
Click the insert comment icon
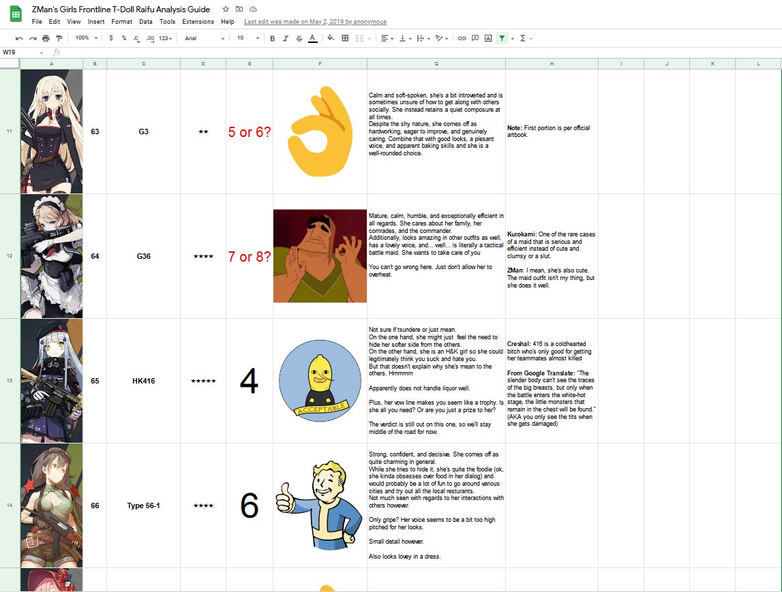tap(475, 38)
